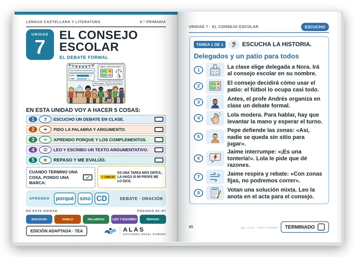
Task: Tick the box for ESCUCHO UN DEBATE EN CLASE
Action: pyautogui.click(x=159, y=119)
